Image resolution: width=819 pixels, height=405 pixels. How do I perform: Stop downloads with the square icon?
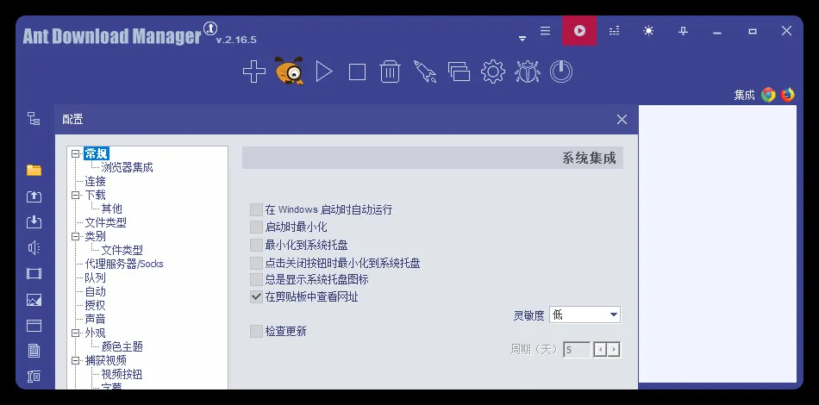[x=357, y=72]
